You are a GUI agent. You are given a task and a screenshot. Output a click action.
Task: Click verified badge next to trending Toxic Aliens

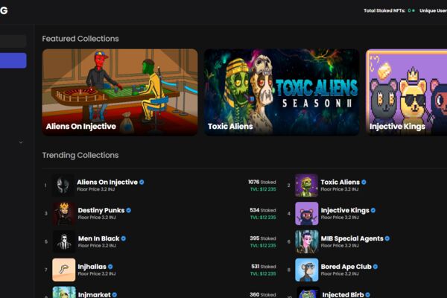(364, 182)
